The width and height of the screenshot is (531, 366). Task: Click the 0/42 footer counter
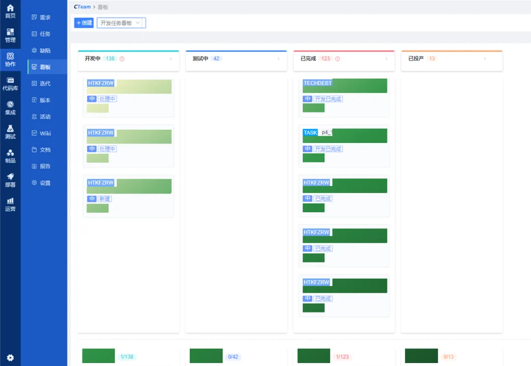233,357
